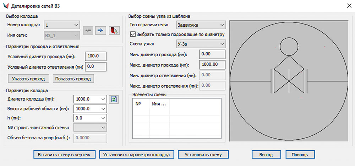Image resolution: width=355 pixels, height=166 pixels.
Task: Click the Условный диаметр прохода input field
Action: (96, 56)
